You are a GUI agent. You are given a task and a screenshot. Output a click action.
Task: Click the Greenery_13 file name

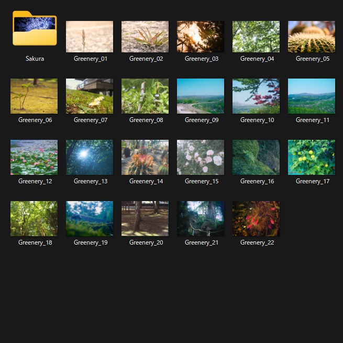click(x=91, y=181)
